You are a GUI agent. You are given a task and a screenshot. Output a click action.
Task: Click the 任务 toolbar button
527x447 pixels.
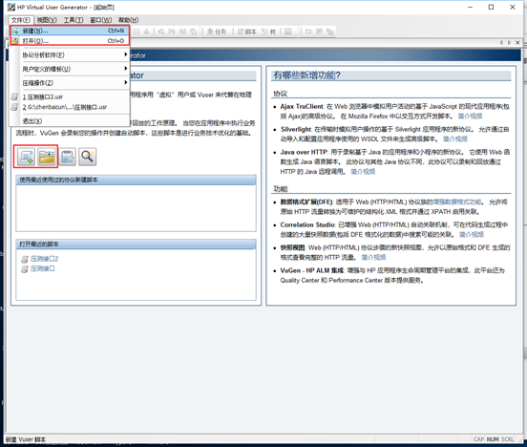[x=217, y=32]
